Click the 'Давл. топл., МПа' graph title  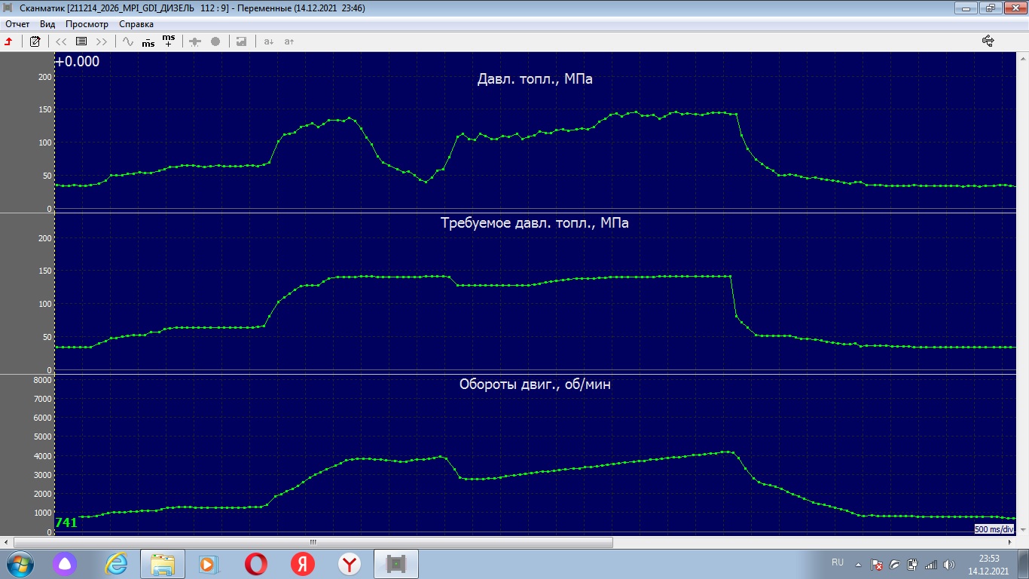(535, 78)
